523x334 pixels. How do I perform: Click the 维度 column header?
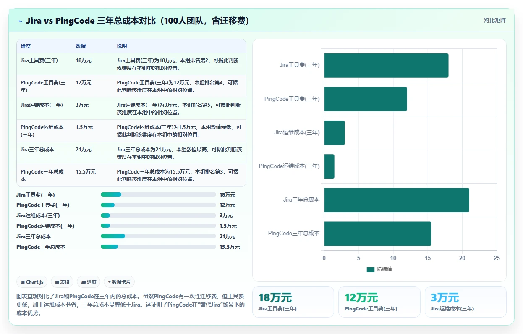pos(26,46)
